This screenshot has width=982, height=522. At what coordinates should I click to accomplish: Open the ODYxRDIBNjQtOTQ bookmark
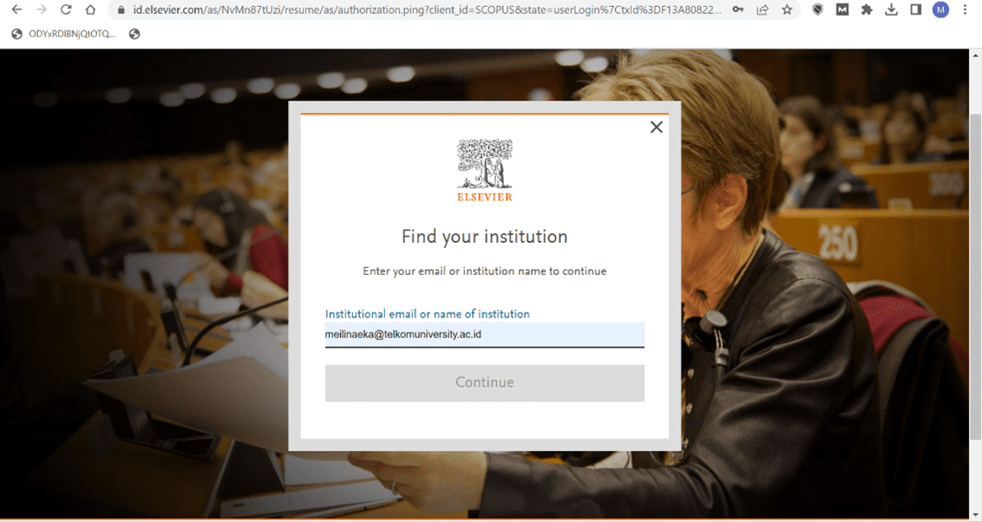coord(64,35)
